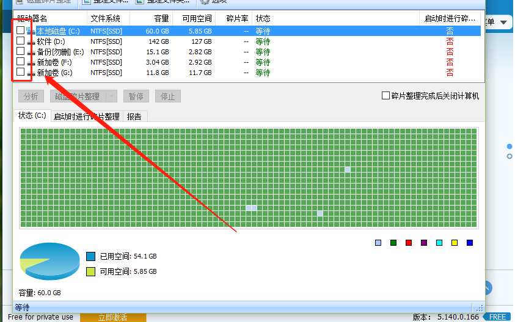Viewport: 515px width, 322px height.
Task: Open the 报告 tab
Action: [x=134, y=116]
